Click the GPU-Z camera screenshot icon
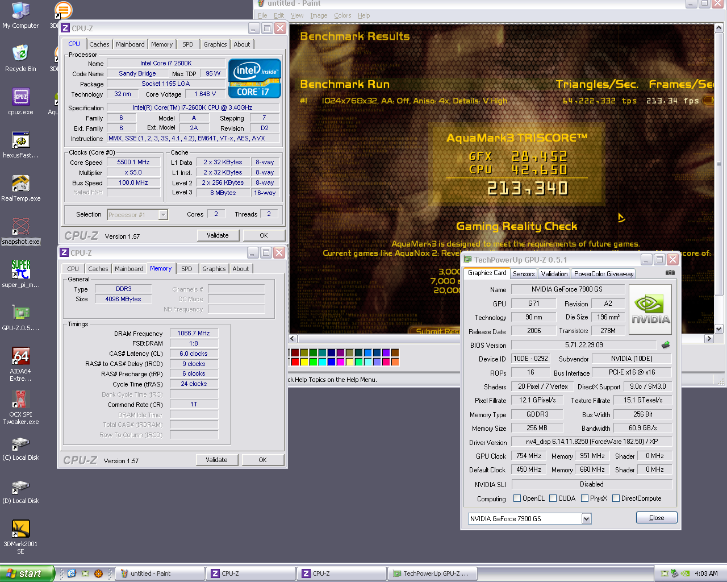The width and height of the screenshot is (727, 582). click(x=670, y=273)
